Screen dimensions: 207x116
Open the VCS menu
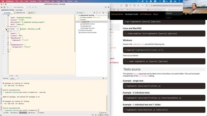[63, 1]
